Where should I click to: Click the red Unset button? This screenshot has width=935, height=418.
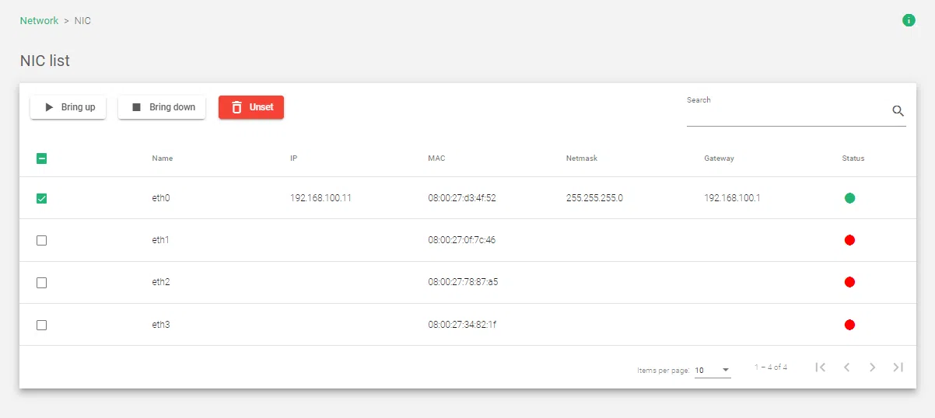251,107
